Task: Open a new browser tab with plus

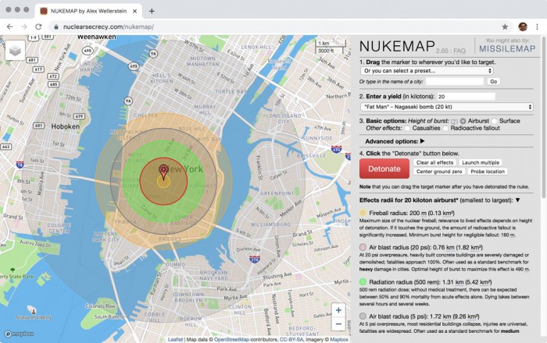Action: pyautogui.click(x=152, y=11)
